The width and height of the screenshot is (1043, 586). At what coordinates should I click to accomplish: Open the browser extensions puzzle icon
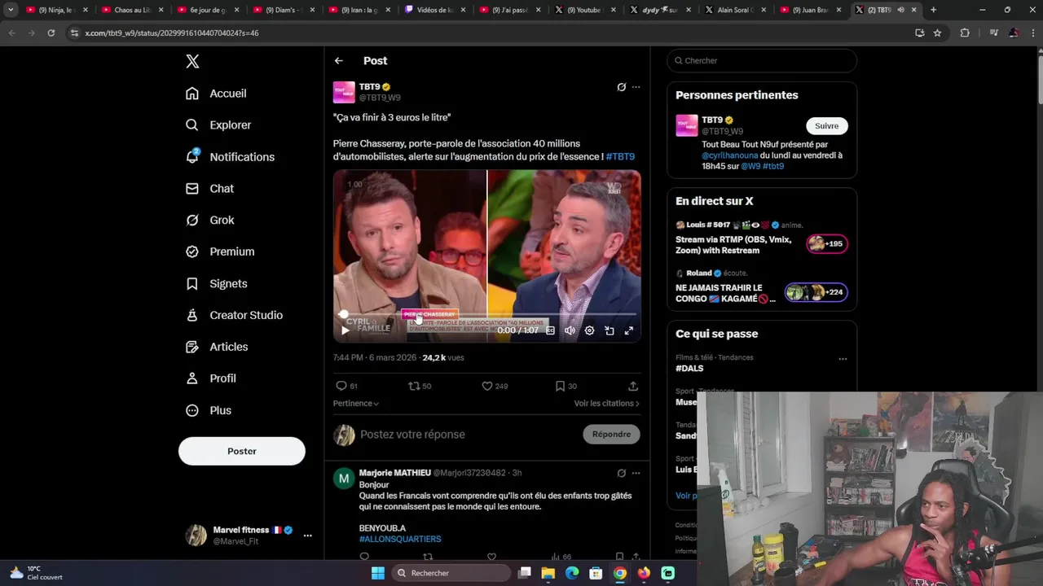pos(965,33)
